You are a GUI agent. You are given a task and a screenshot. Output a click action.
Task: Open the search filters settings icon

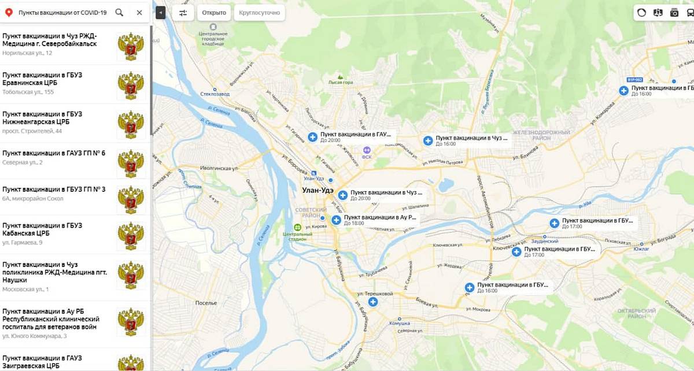(183, 12)
